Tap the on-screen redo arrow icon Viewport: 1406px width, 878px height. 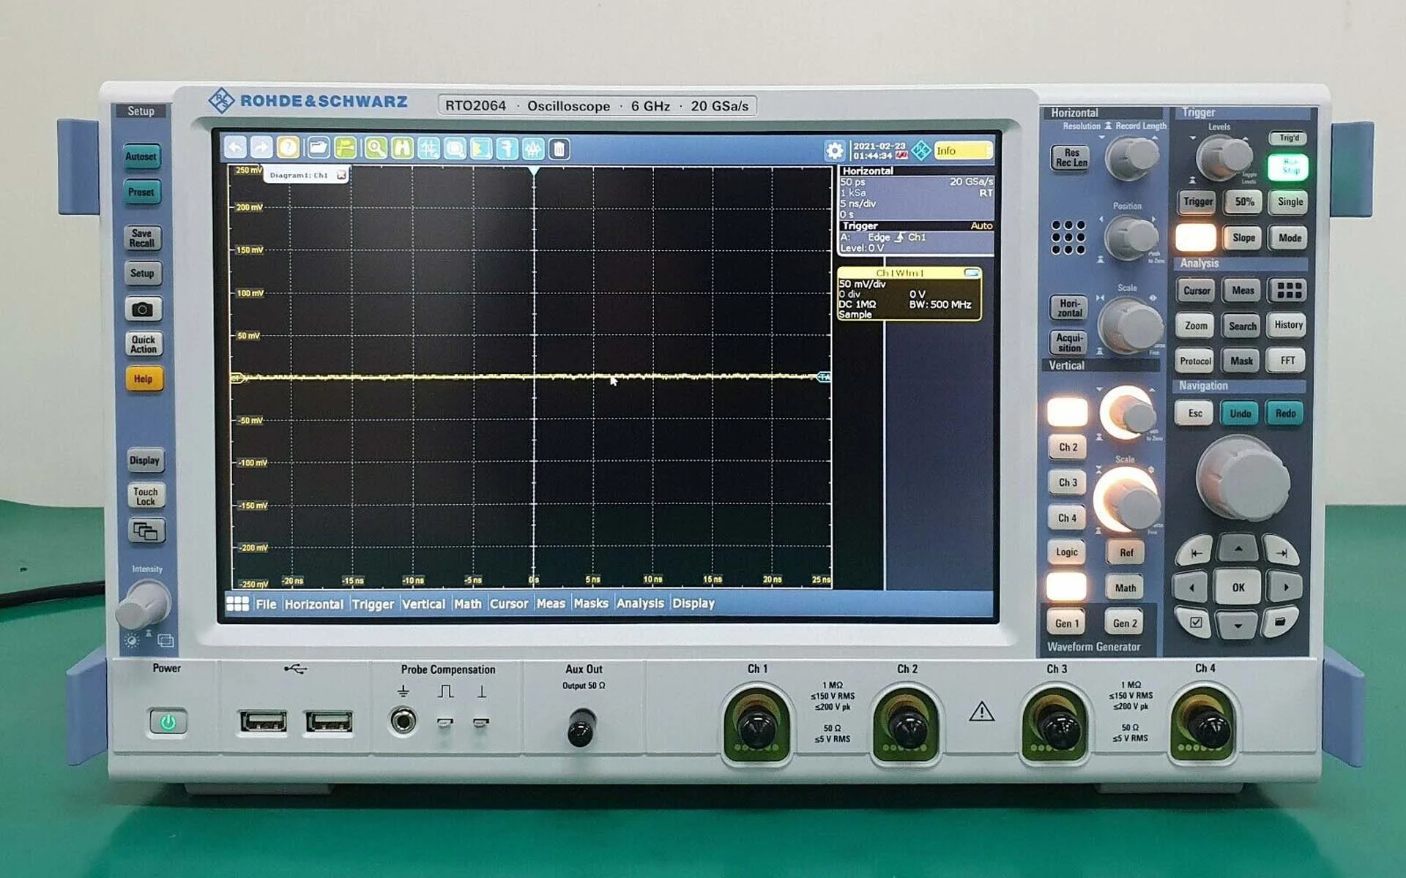point(261,149)
